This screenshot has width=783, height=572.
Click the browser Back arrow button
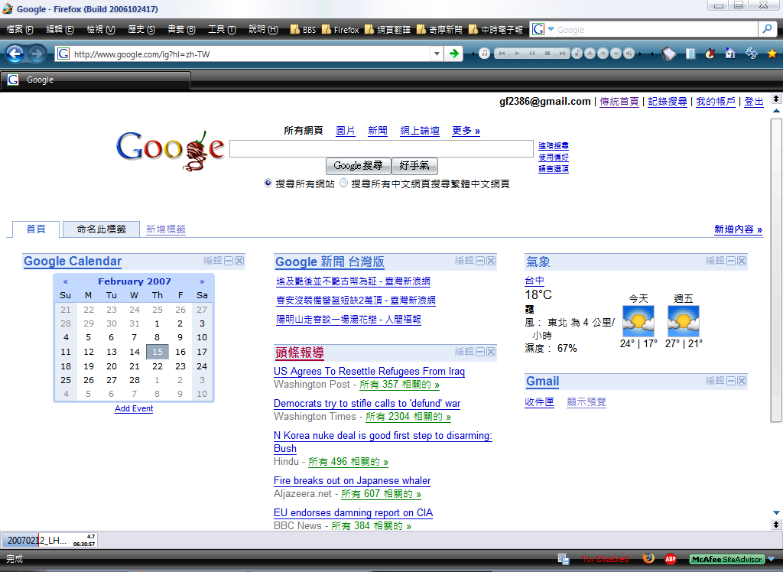click(15, 54)
